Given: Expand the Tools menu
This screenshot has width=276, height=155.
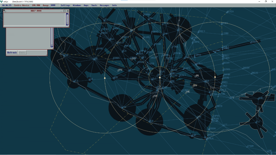Looking at the screenshot, I should [x=94, y=5].
